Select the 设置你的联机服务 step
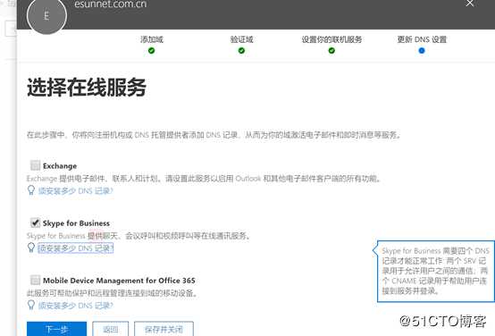Image resolution: width=495 pixels, height=336 pixels. (331, 39)
